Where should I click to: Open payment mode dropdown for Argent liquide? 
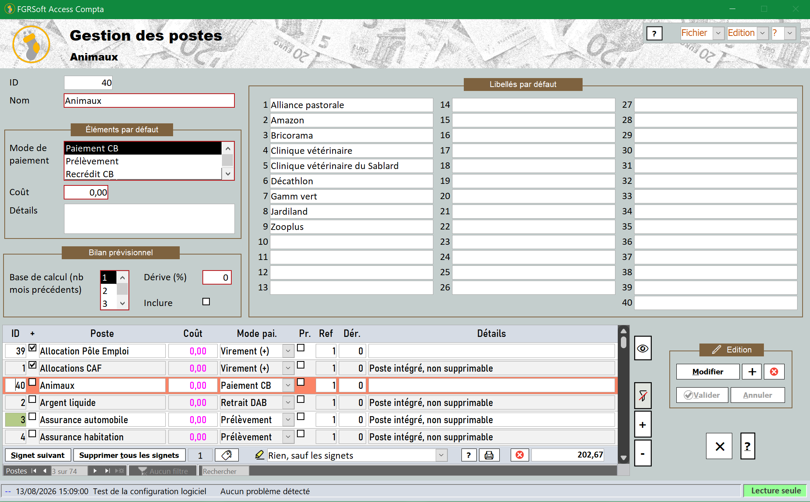pyautogui.click(x=288, y=402)
